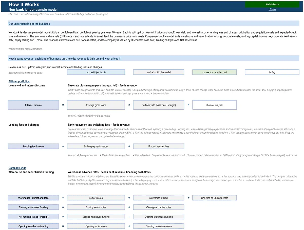304x230 pixels.
Task: Click the Interest income result box
Action: pos(33,105)
